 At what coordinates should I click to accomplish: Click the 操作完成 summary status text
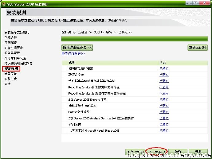pyautogui.click(x=97, y=32)
